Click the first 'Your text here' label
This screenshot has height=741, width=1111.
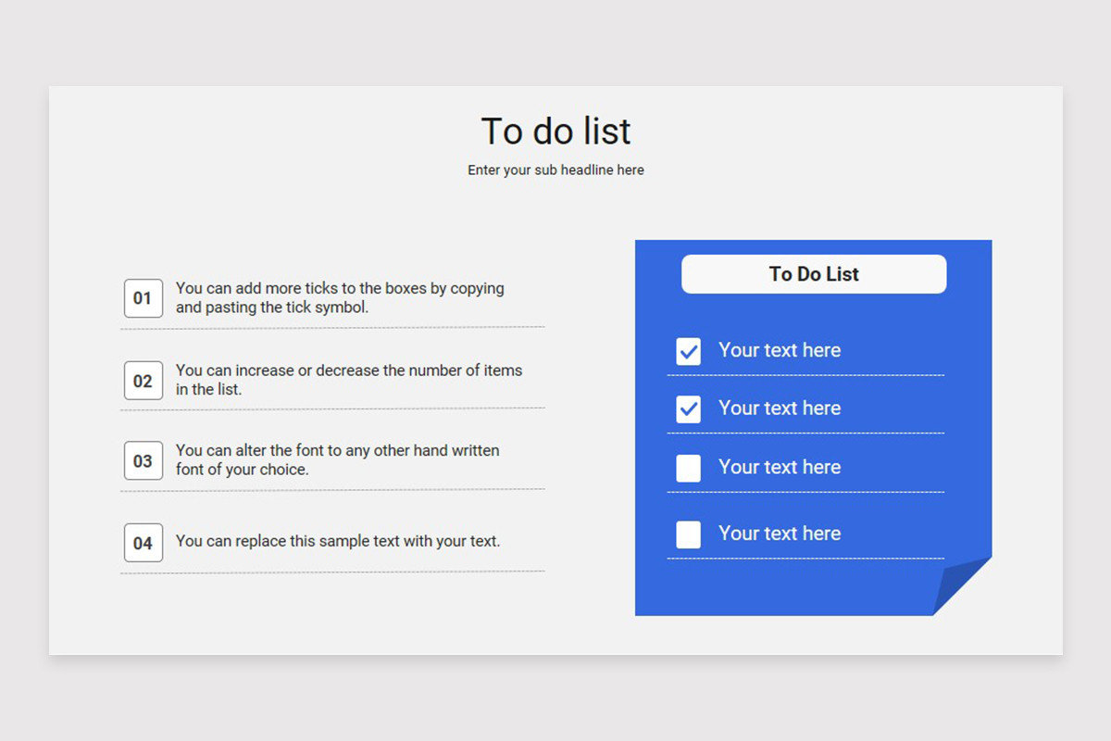pos(780,350)
